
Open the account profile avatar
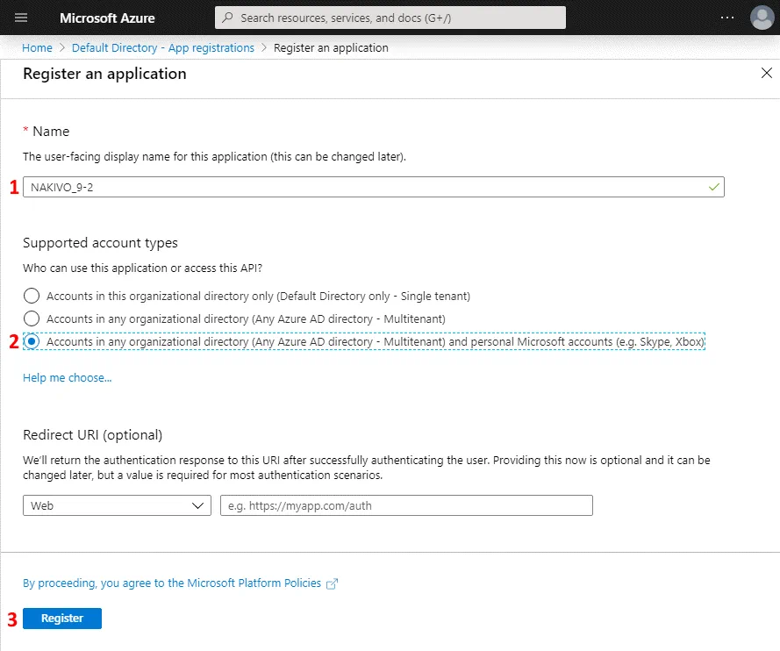tap(762, 18)
